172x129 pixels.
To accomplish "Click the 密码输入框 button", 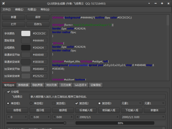I will point(107,110).
